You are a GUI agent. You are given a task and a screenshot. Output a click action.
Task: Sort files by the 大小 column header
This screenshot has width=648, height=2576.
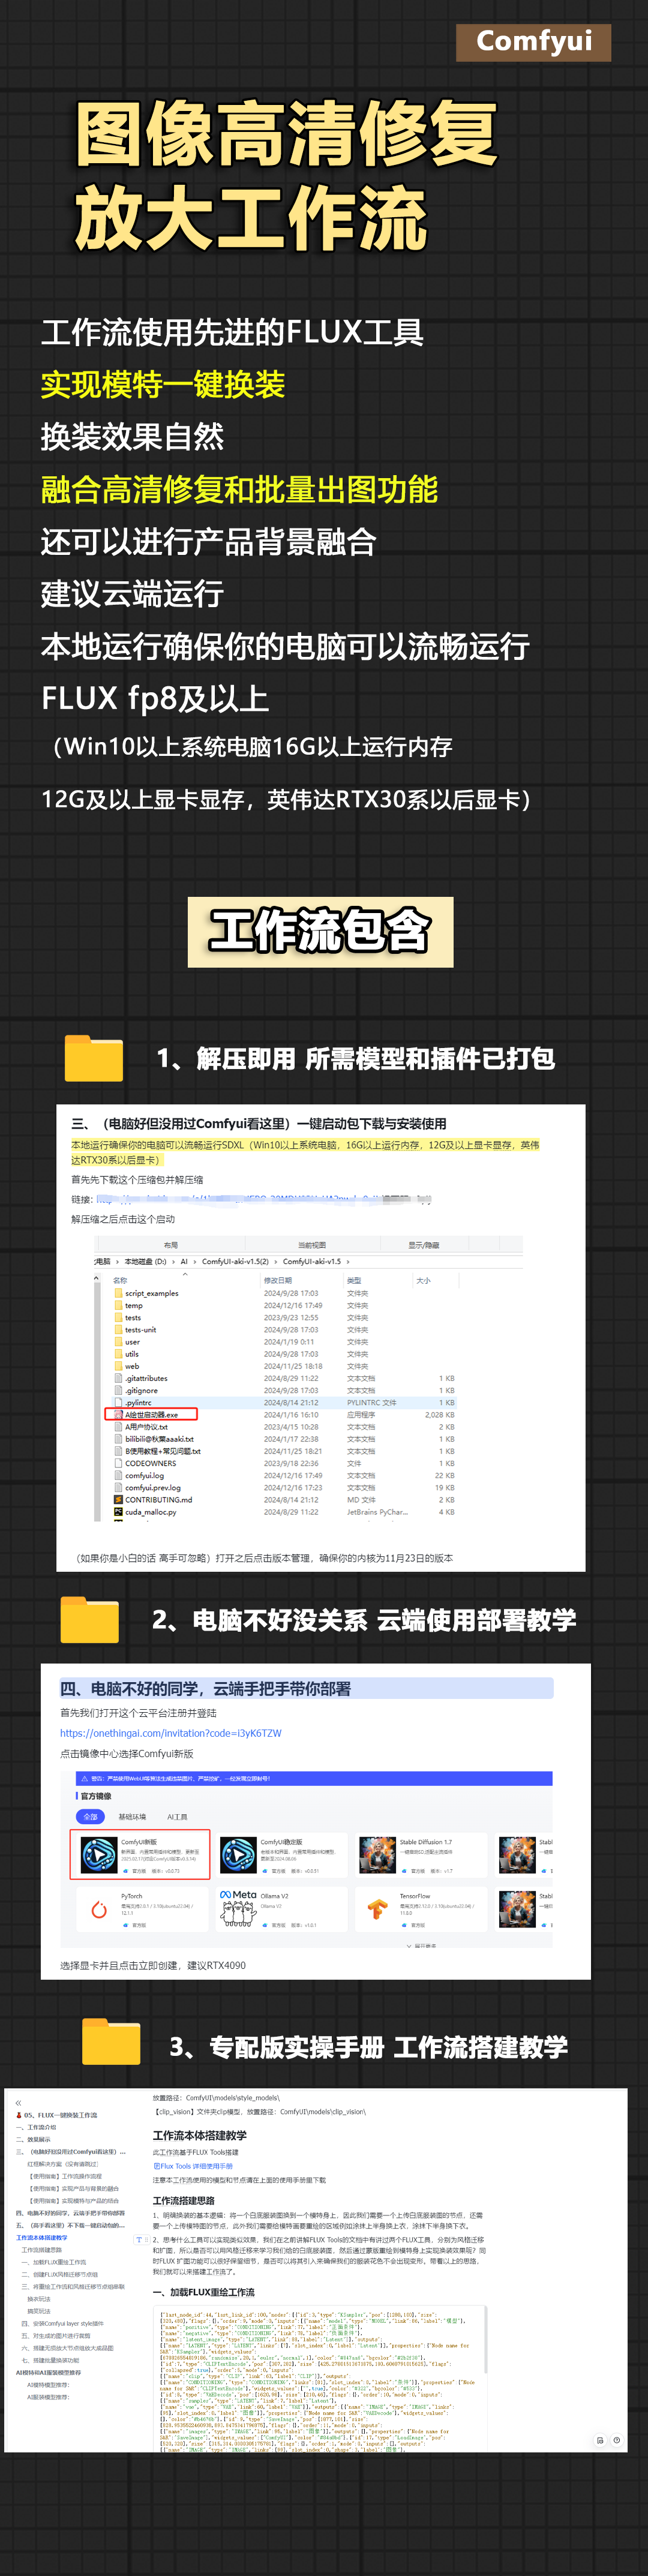pyautogui.click(x=423, y=1280)
